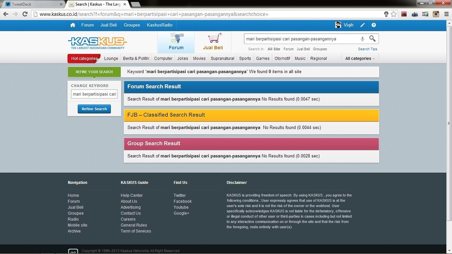Screen dimensions: 452x254
Task: Click the page vertical scrollbar
Action: [449, 123]
